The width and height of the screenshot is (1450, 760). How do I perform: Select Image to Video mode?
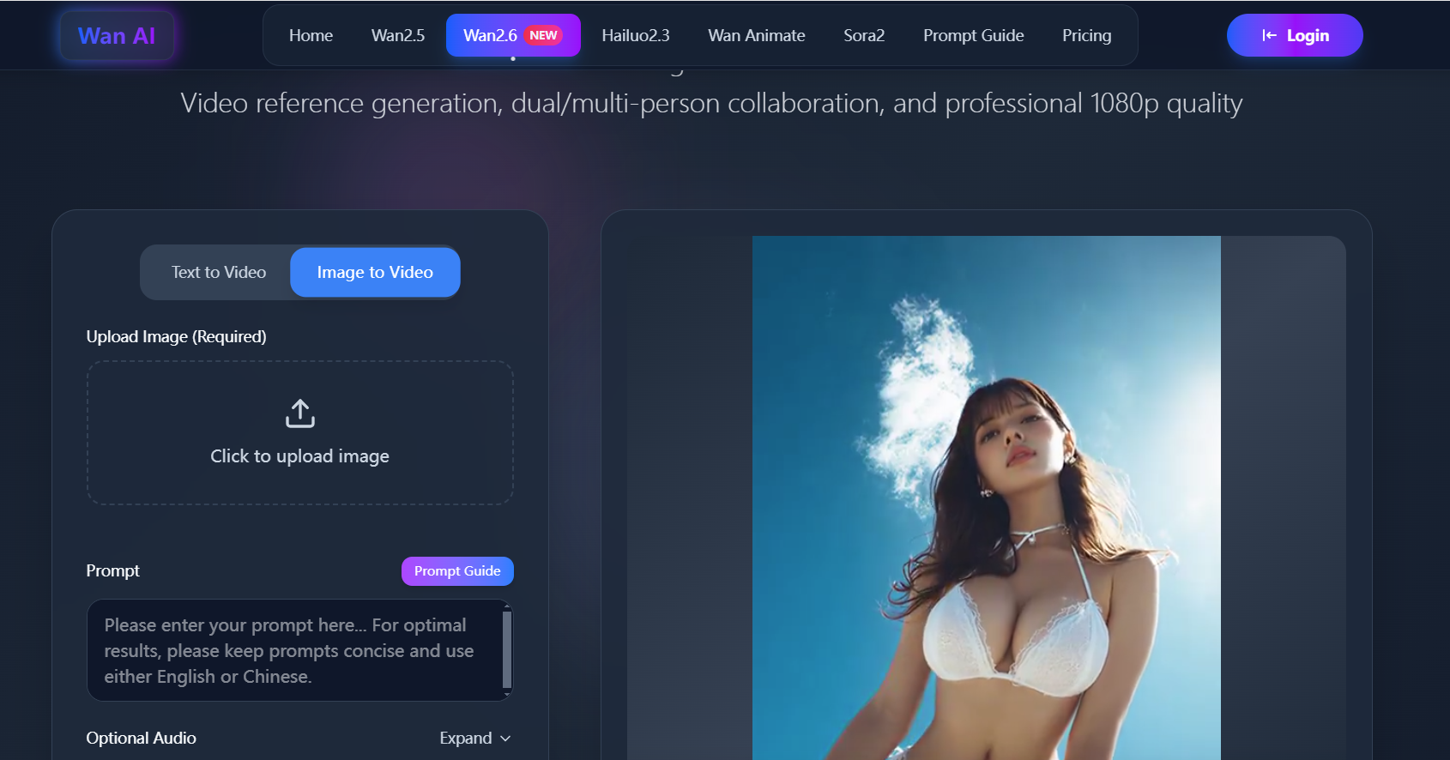tap(375, 273)
